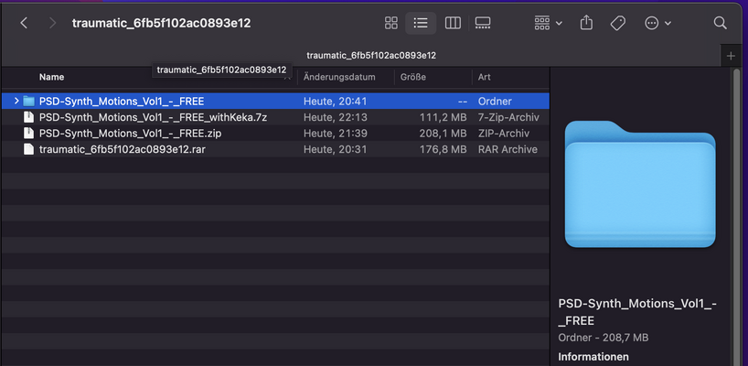
Task: Click the tag icon to edit tags
Action: coord(618,23)
